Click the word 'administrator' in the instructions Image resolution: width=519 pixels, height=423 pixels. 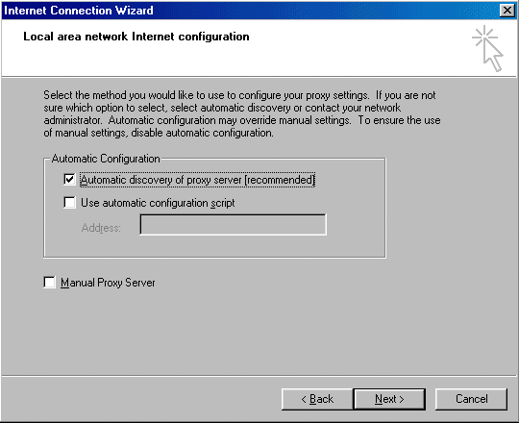click(x=72, y=120)
